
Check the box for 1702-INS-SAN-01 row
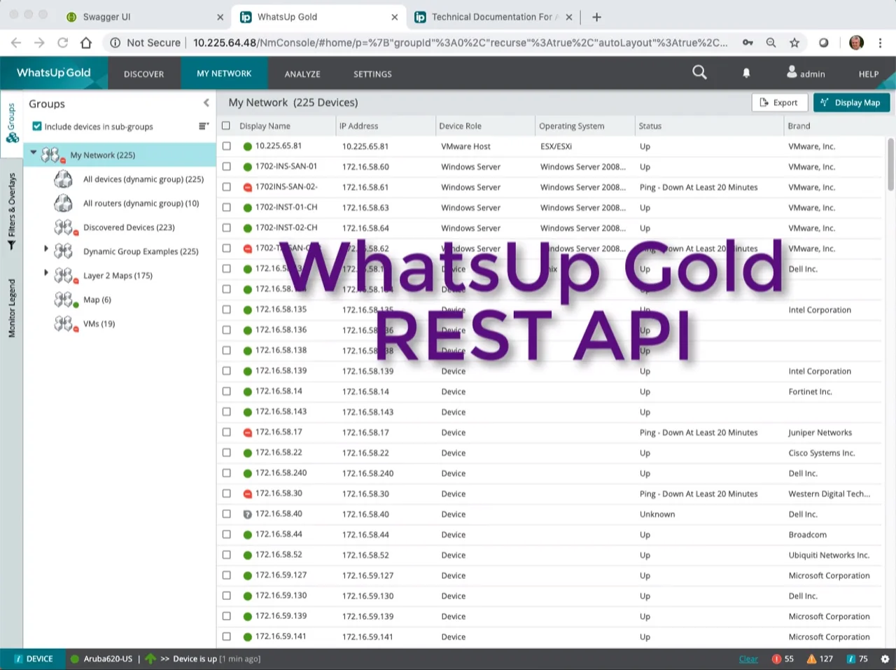(226, 167)
